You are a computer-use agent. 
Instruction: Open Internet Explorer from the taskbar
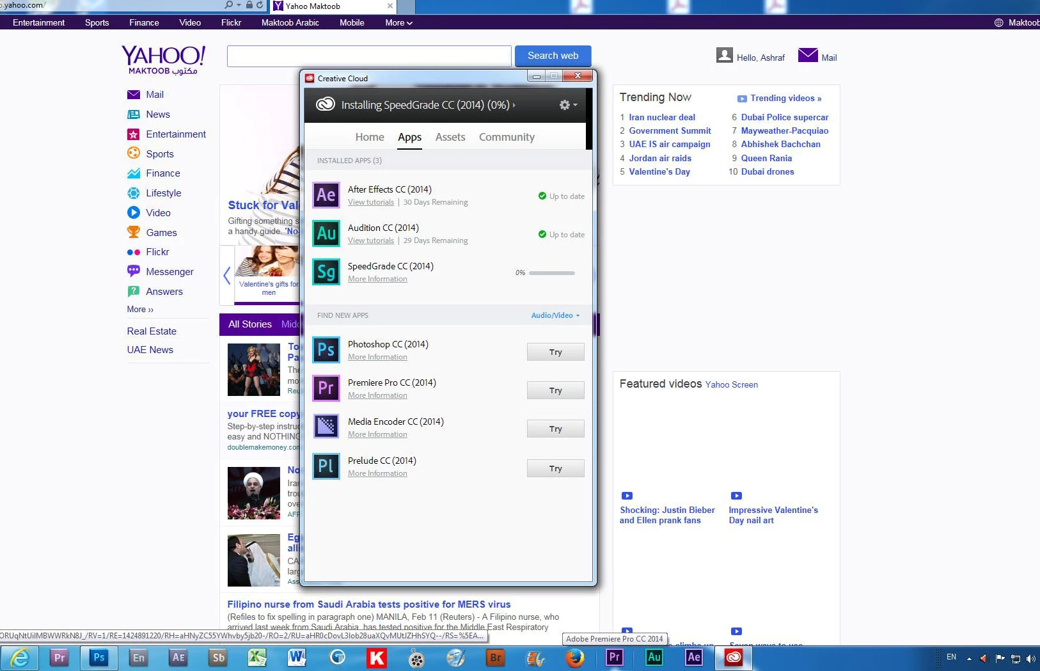point(20,658)
